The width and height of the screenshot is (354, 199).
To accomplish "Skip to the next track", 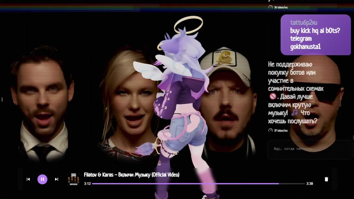I will tap(56, 179).
